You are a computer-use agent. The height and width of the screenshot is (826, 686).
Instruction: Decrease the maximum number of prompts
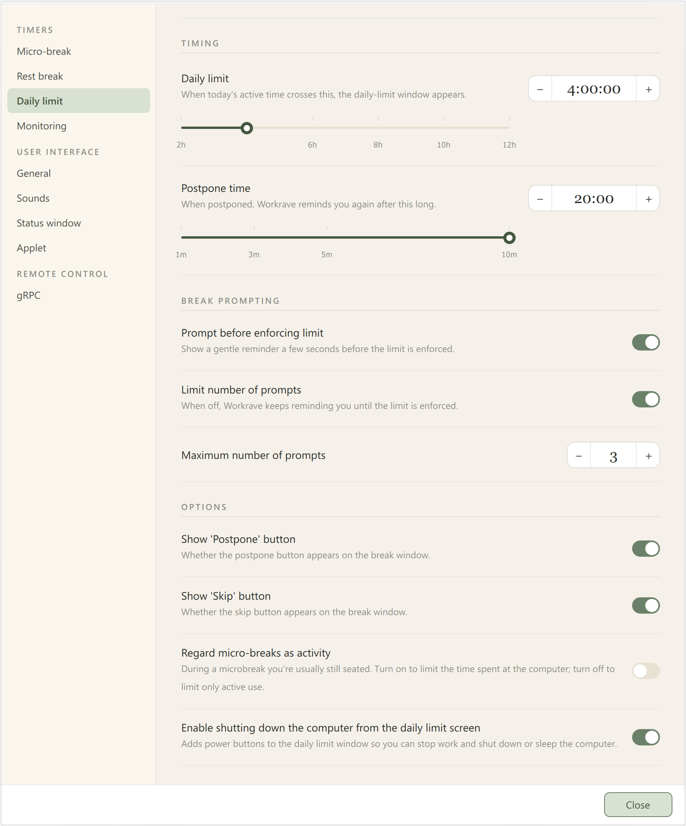(x=579, y=455)
